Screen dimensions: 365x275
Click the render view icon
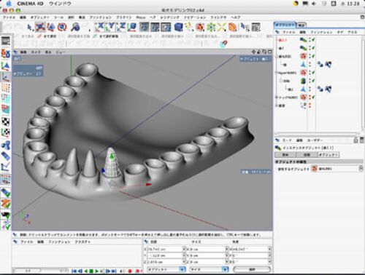(x=145, y=27)
